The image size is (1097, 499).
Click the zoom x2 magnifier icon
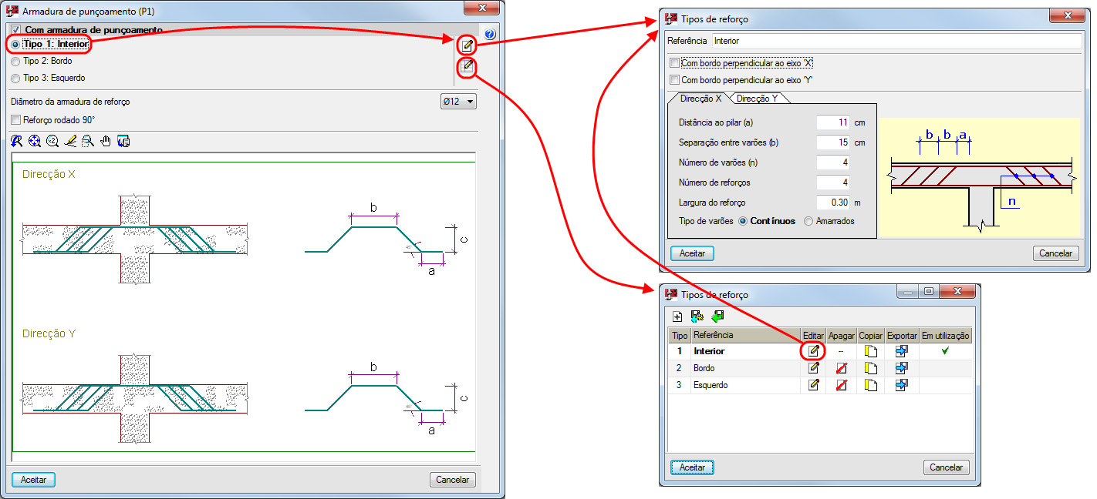click(x=52, y=141)
